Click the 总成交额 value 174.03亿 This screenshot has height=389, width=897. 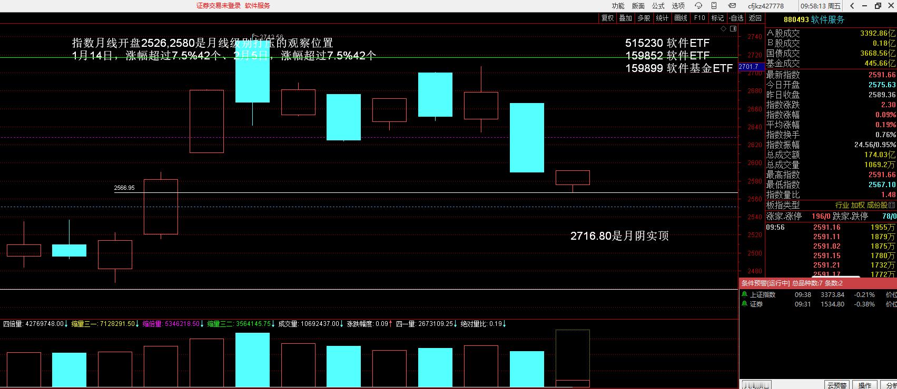[x=880, y=155]
